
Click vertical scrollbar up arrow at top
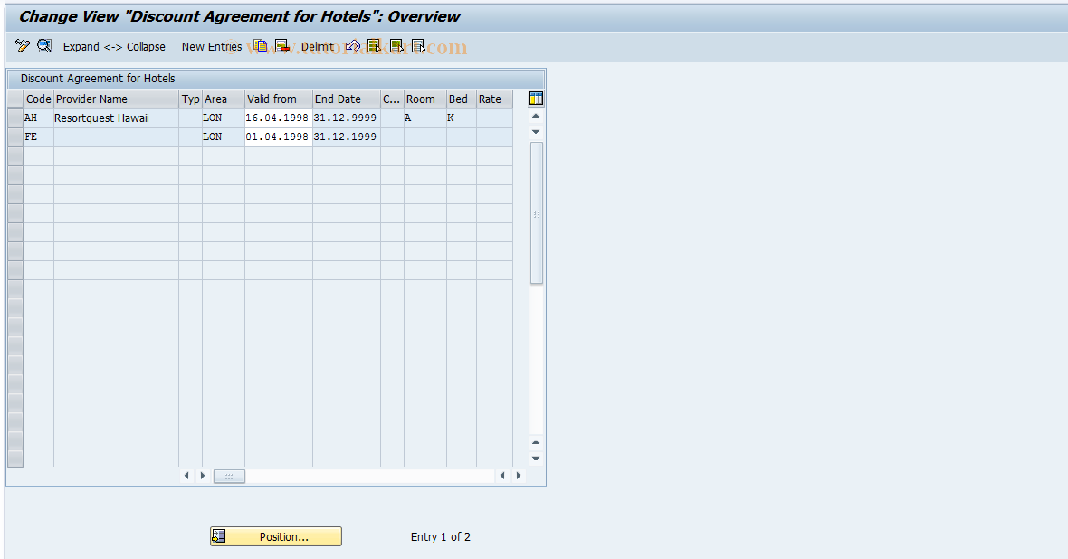pos(536,117)
